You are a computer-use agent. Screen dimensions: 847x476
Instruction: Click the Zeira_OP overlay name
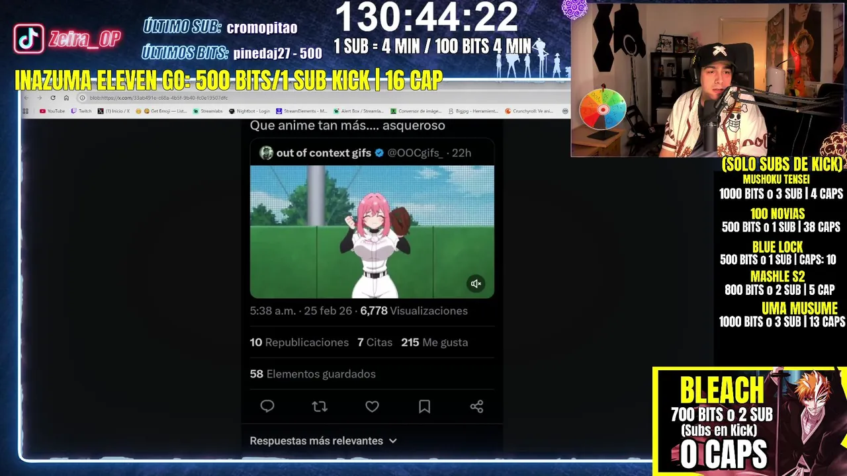[x=84, y=39]
